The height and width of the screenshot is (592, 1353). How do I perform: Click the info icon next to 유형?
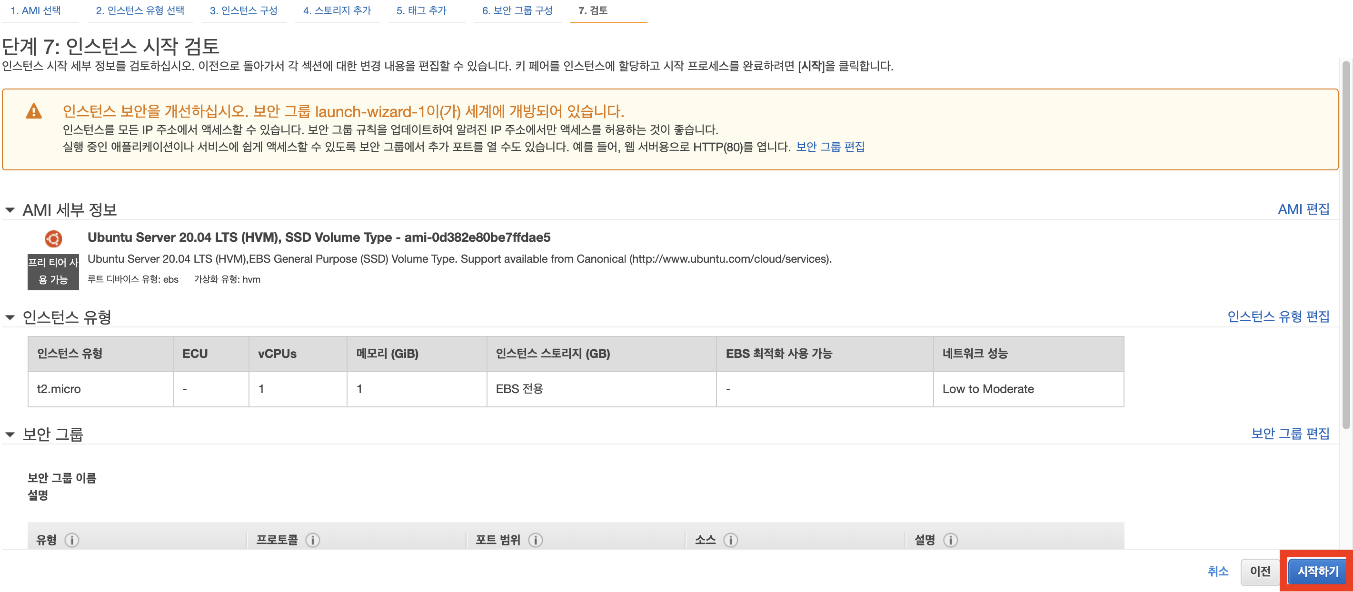[x=72, y=540]
